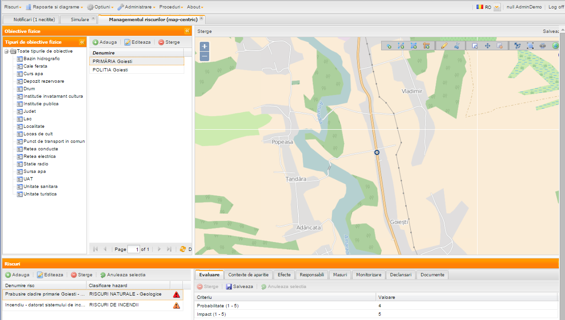This screenshot has width=565, height=320.
Task: Click Sterge in objectives toolbar
Action: click(x=169, y=42)
